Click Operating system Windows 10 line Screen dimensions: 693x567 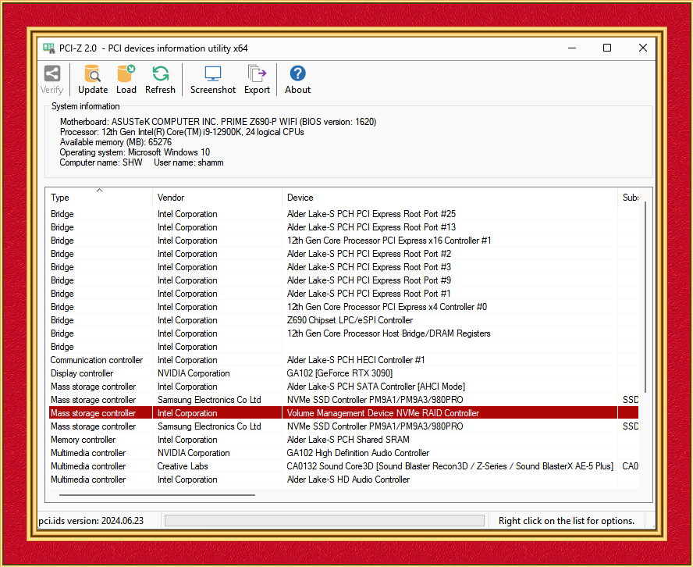pyautogui.click(x=135, y=152)
